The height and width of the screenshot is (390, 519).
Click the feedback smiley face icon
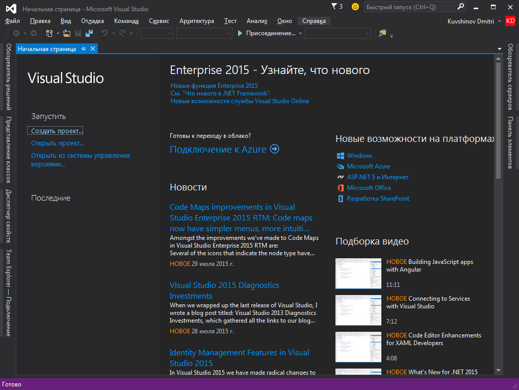click(355, 7)
